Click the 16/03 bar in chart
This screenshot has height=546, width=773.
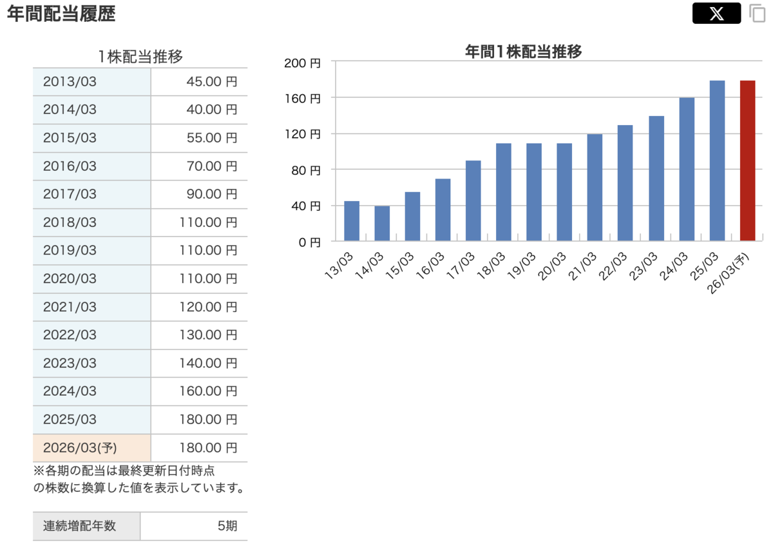tap(443, 210)
